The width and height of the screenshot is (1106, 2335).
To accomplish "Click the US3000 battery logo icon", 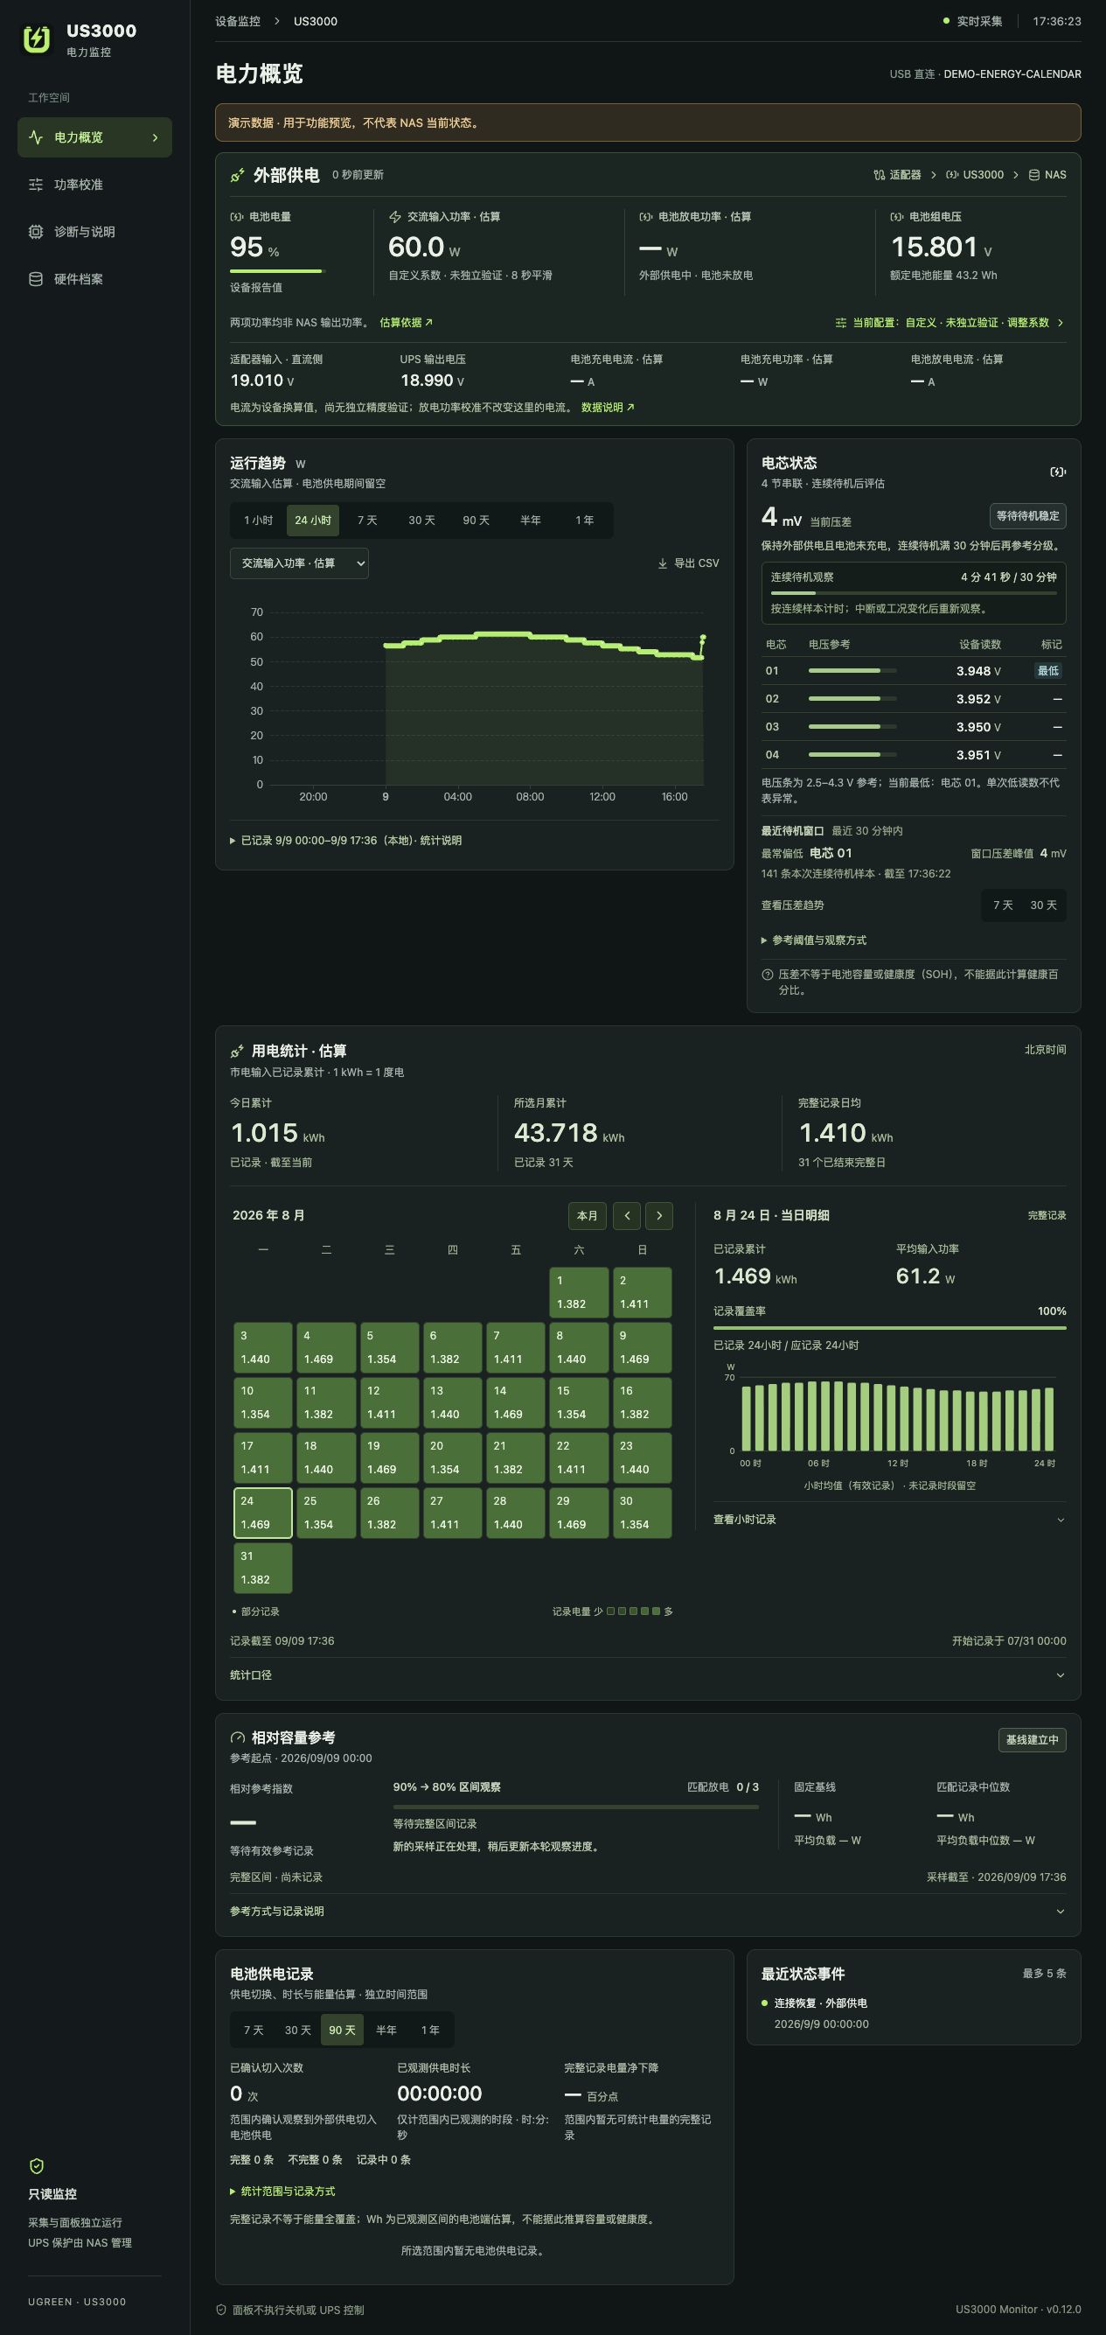I will click(x=36, y=39).
